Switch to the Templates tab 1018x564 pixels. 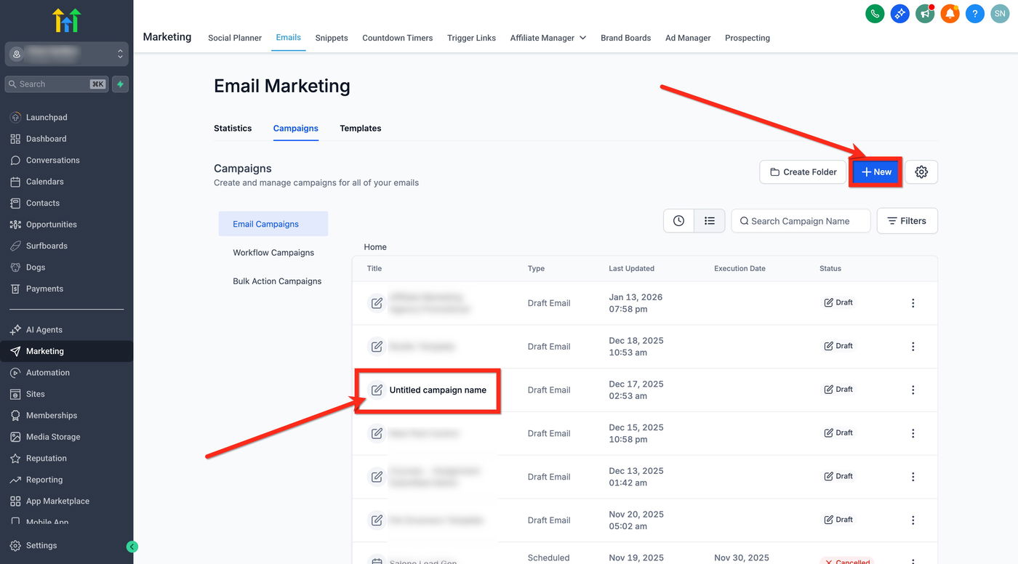click(361, 129)
